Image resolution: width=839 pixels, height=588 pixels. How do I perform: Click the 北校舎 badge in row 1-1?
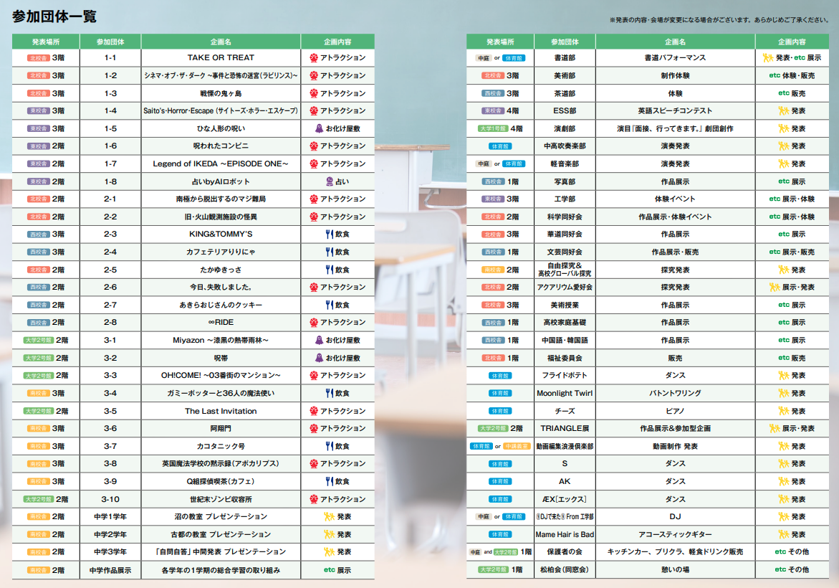pos(38,58)
